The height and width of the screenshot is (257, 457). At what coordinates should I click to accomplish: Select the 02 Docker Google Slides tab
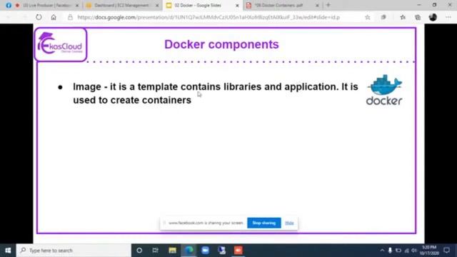(x=202, y=5)
